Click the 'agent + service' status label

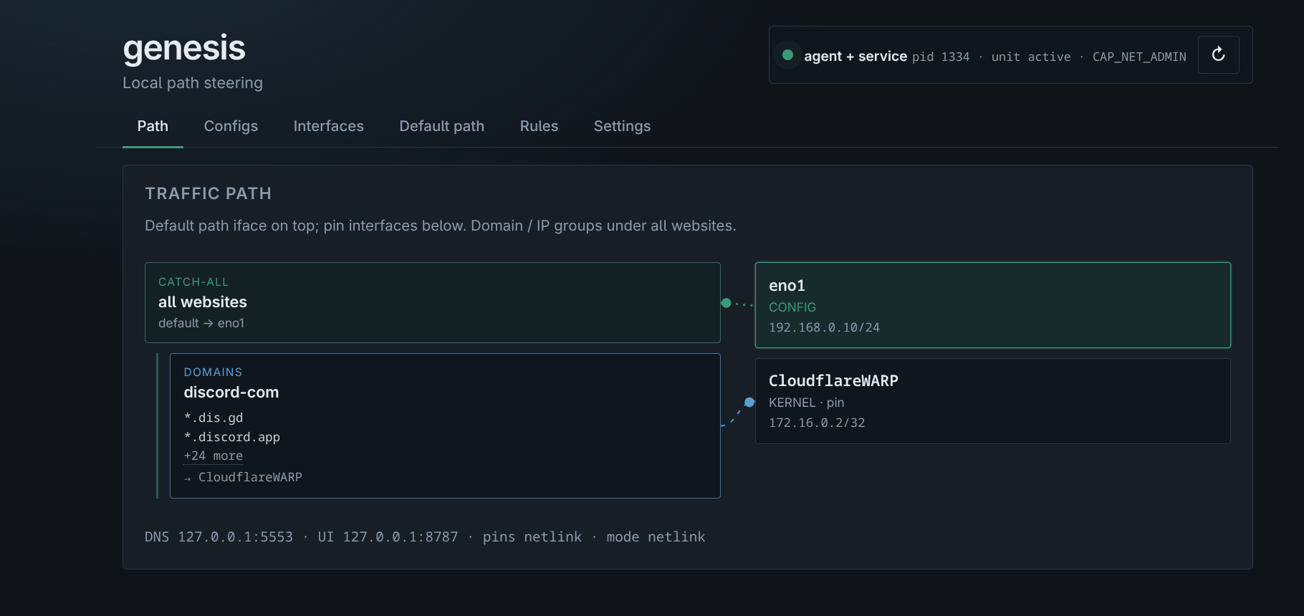tap(855, 56)
